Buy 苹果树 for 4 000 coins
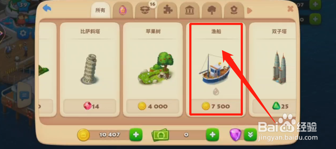This screenshot has width=336, height=149. point(153,106)
